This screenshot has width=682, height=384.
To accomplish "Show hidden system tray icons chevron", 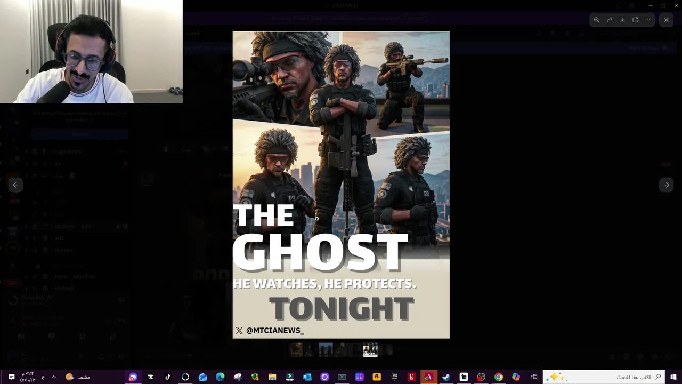I will [53, 377].
